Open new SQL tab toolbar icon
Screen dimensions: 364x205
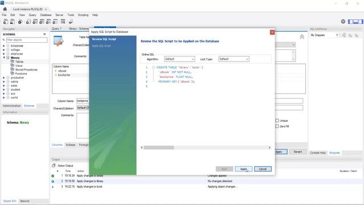5,22
